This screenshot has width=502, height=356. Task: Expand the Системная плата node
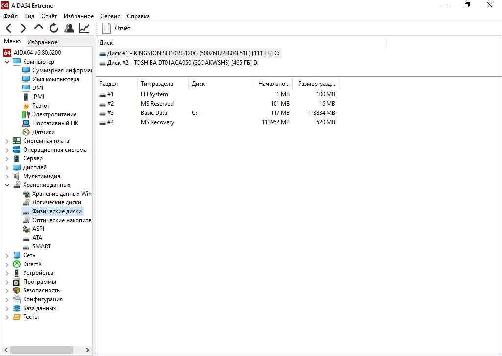point(7,141)
